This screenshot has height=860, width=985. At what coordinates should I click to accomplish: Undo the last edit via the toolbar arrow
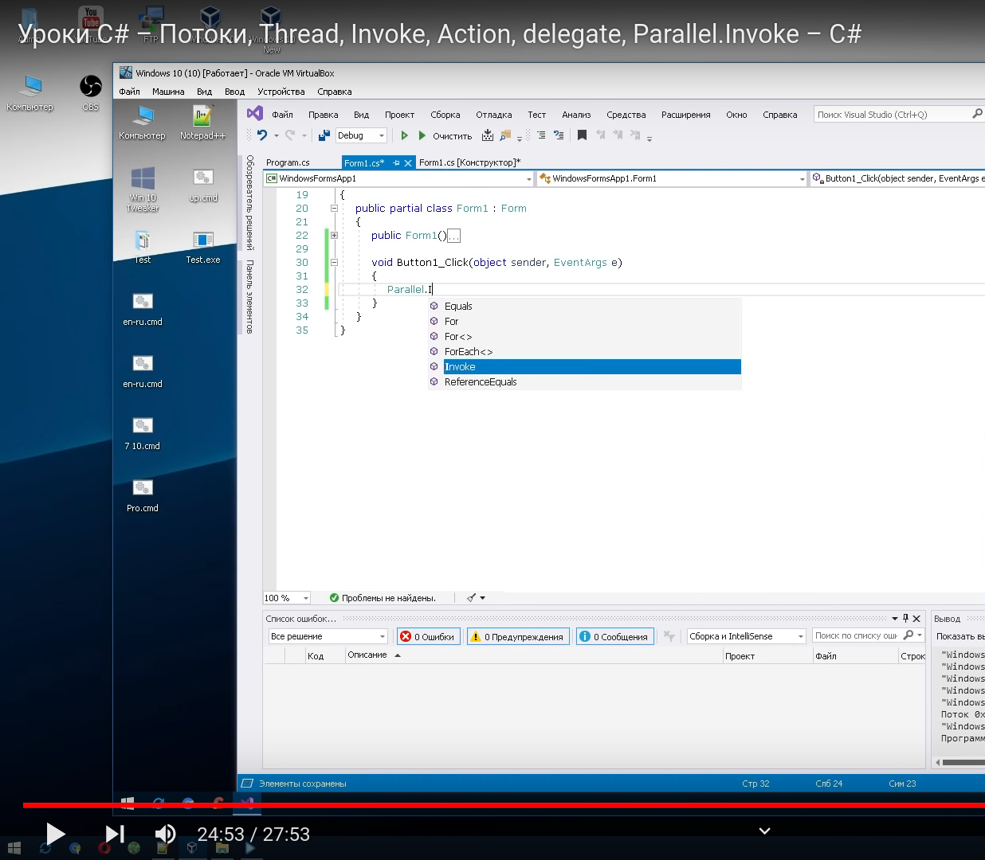[262, 135]
